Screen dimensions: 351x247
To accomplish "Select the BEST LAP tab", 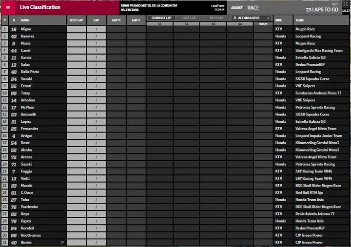I will coord(216,18).
